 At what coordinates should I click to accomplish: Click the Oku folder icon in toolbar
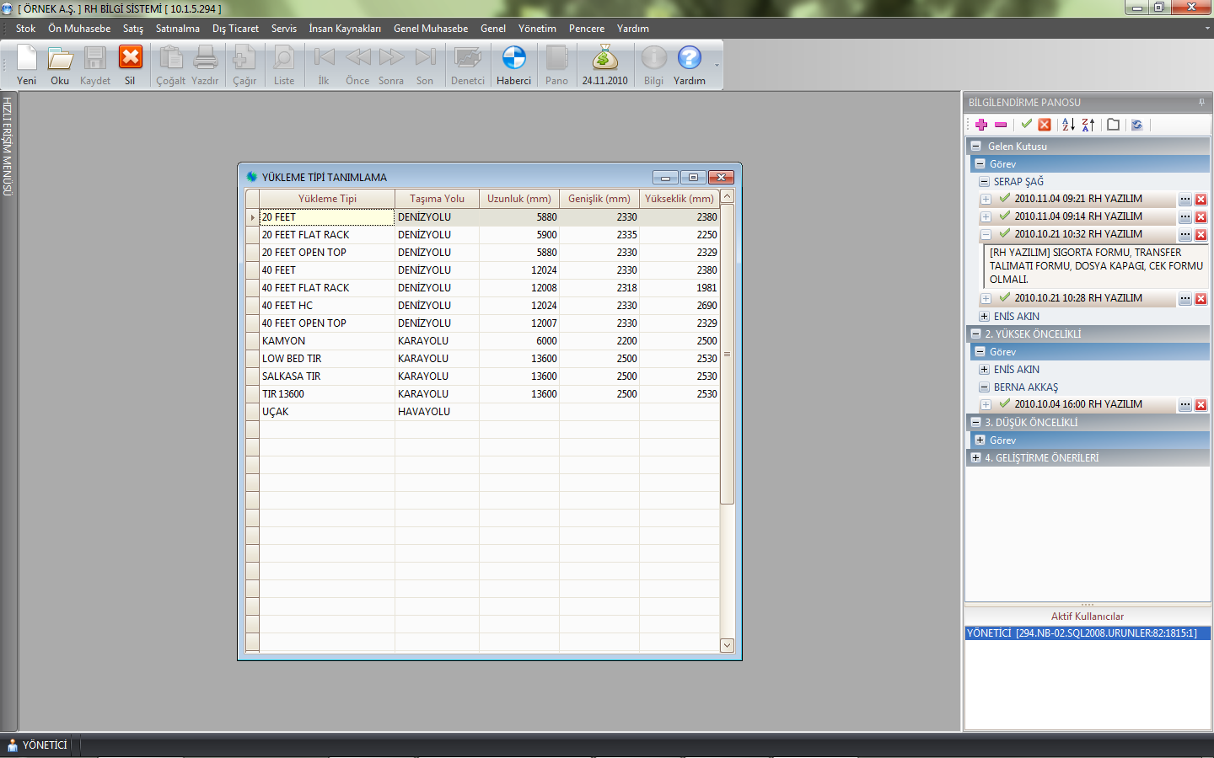pos(60,65)
